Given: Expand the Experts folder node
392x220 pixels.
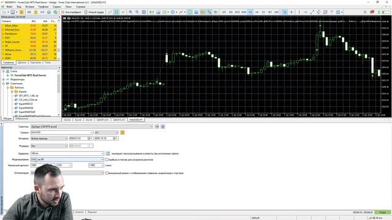Looking at the screenshot, I should click(x=12, y=92).
